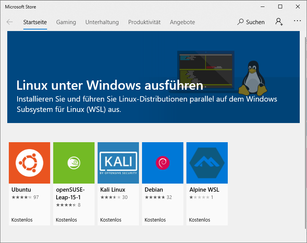Image resolution: width=307 pixels, height=243 pixels.
Task: Click the vertical scrollbar on the right
Action: 305,133
